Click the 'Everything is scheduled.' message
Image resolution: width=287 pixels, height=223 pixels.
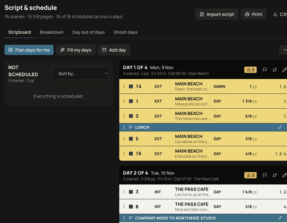(59, 96)
